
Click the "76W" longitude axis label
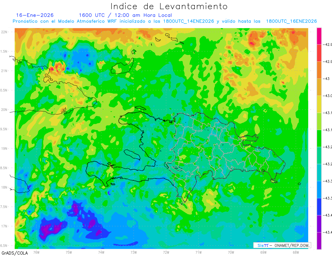(x=36, y=252)
